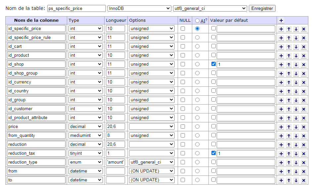Screen dimensions: 312x189
Task: Open options dropdown for reduction column
Action: [152, 144]
